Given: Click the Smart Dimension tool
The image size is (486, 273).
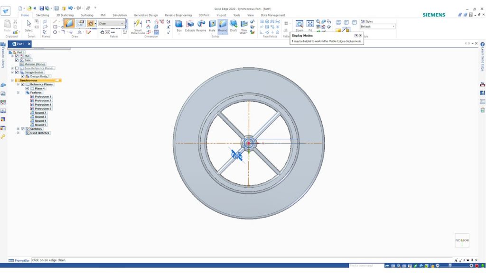Looking at the screenshot, I should click(x=138, y=25).
